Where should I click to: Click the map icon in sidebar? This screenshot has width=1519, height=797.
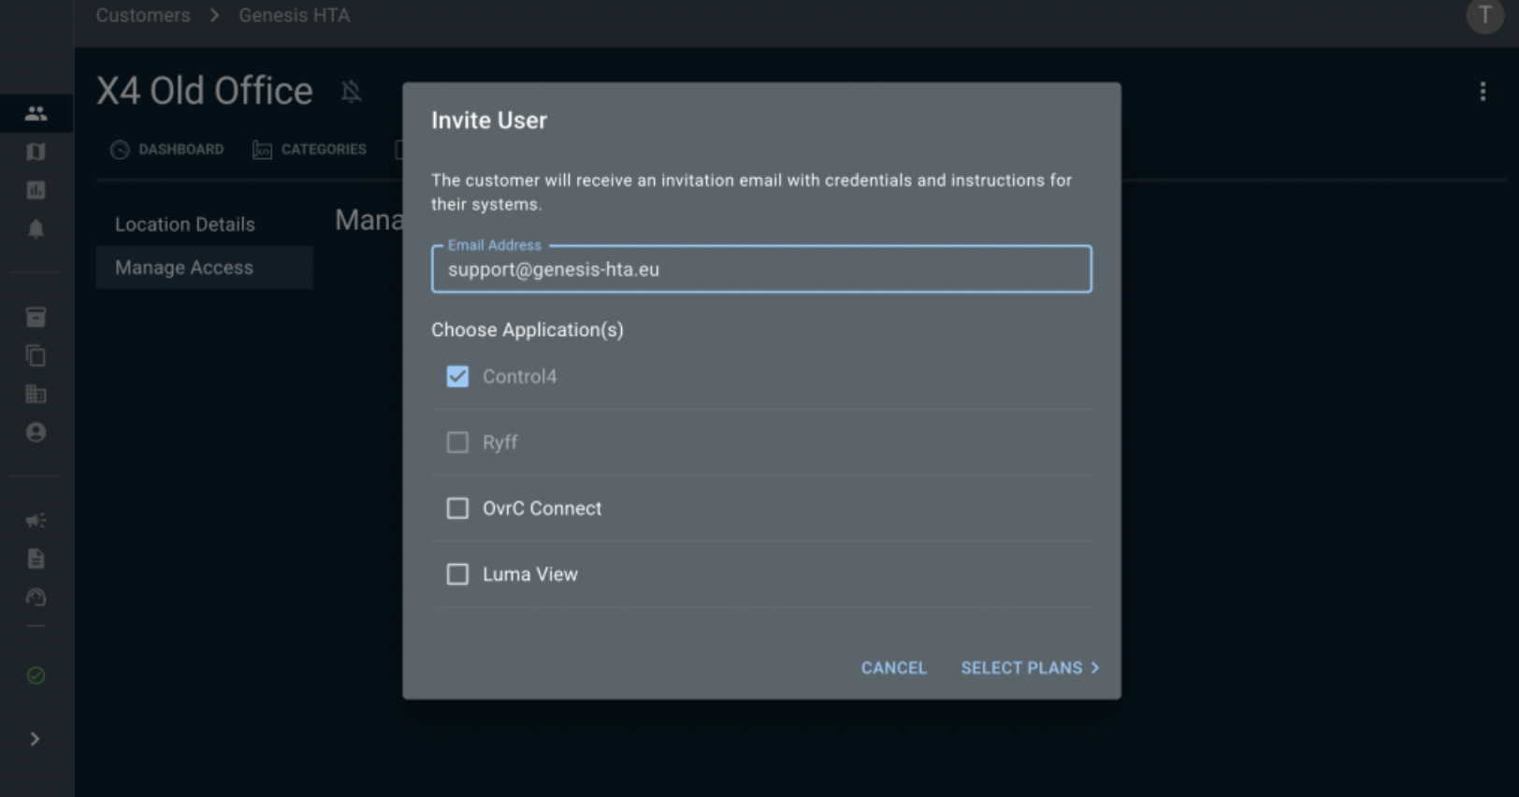pyautogui.click(x=36, y=152)
